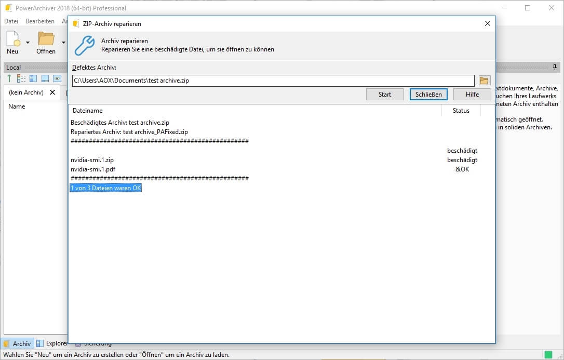Image resolution: width=564 pixels, height=360 pixels.
Task: Click the Öffnen folder icon
Action: 46,39
